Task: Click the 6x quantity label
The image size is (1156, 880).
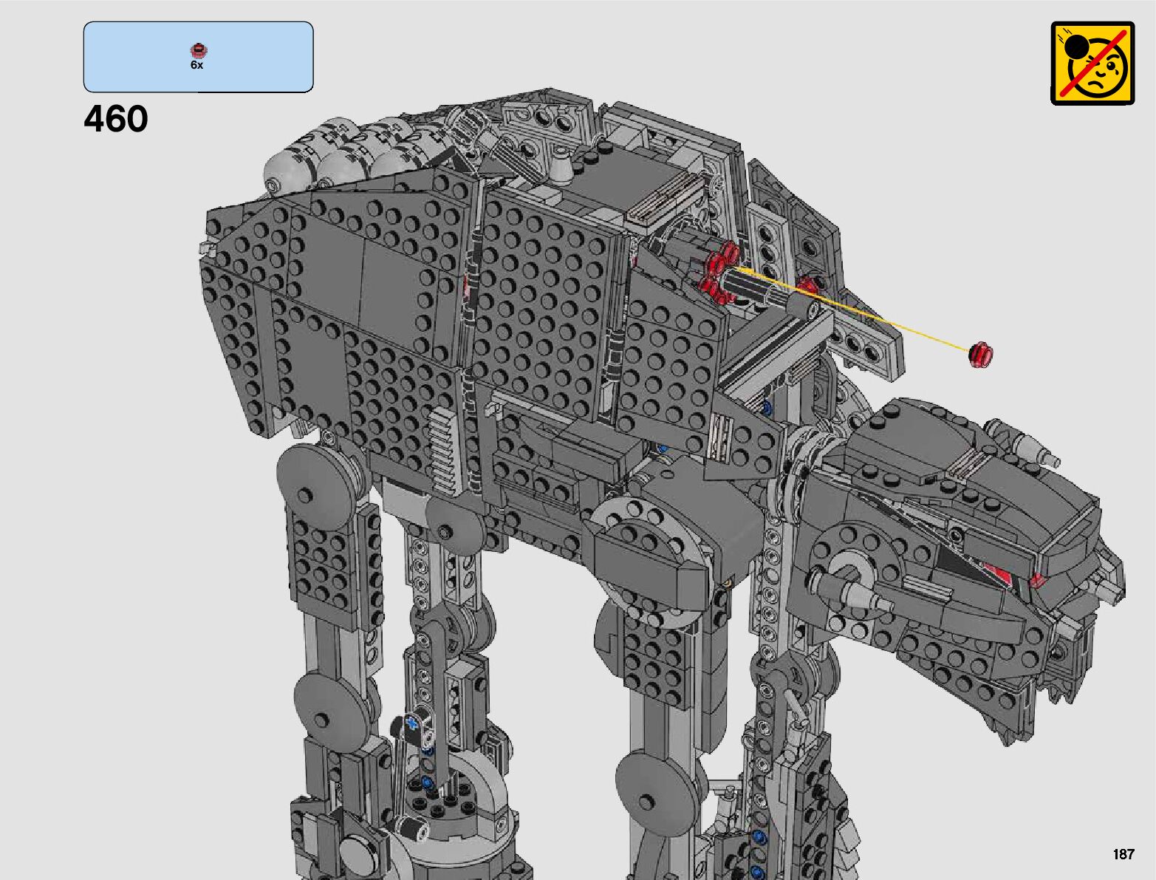Action: coord(196,65)
